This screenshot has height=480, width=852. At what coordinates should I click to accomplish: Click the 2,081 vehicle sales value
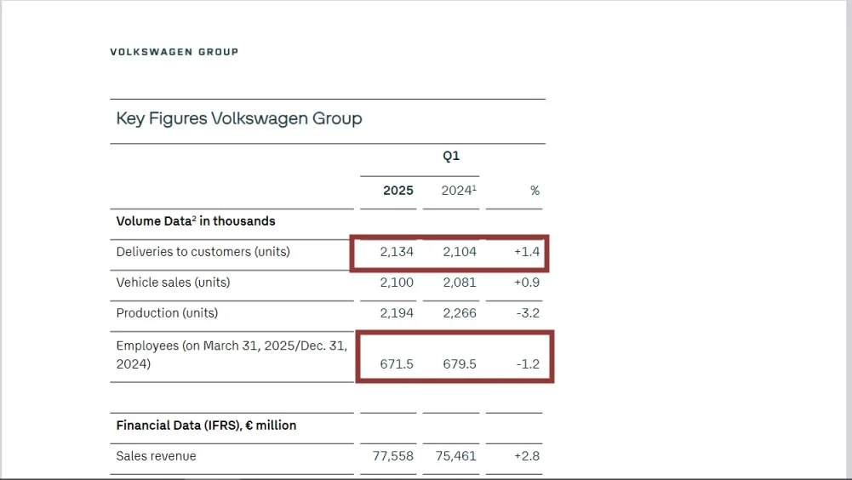click(460, 283)
